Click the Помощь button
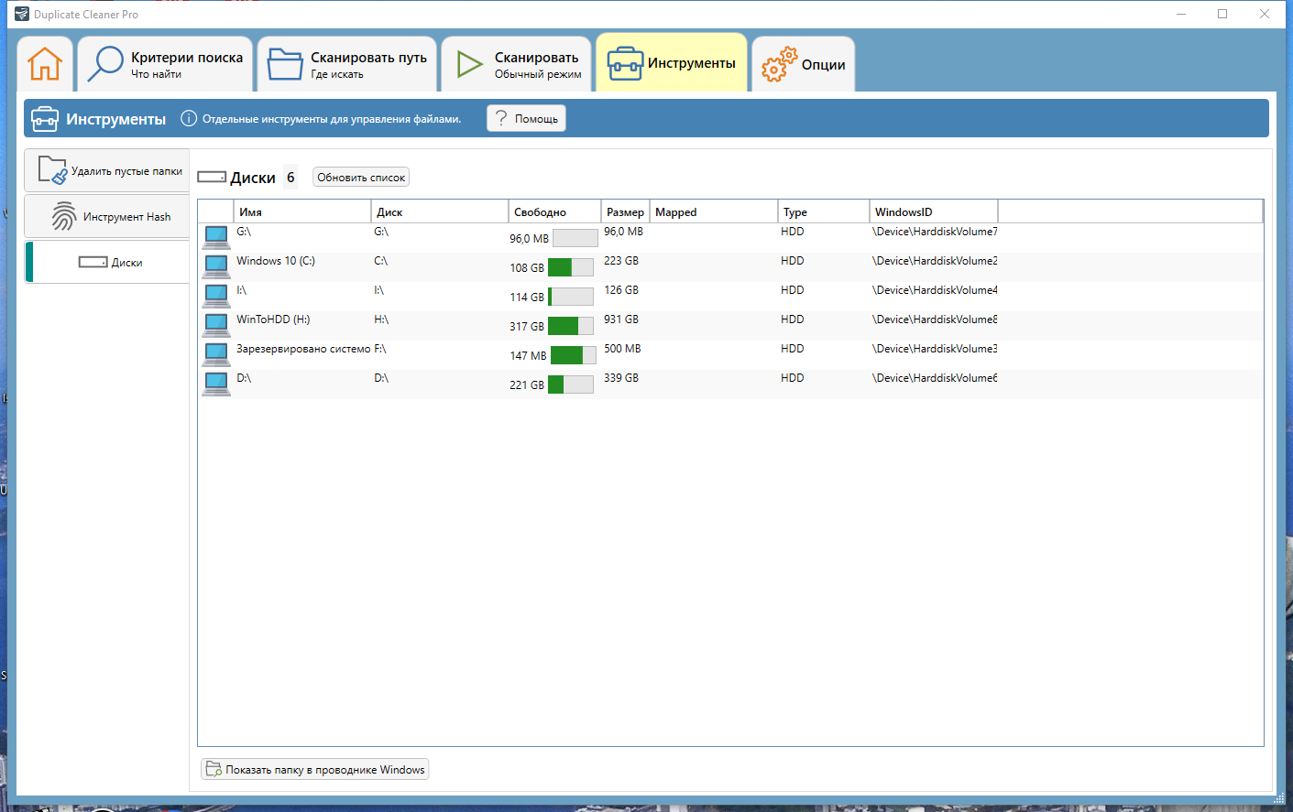1293x812 pixels. (526, 118)
